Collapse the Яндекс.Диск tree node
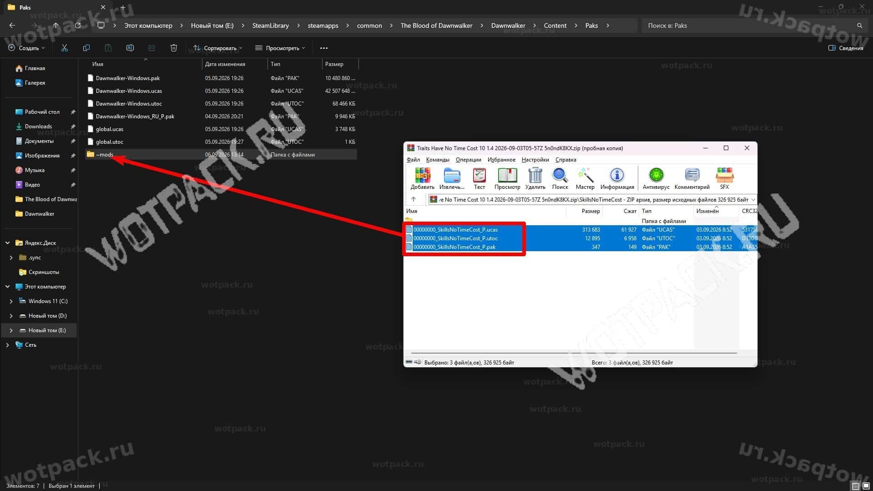The image size is (873, 491). tap(7, 243)
